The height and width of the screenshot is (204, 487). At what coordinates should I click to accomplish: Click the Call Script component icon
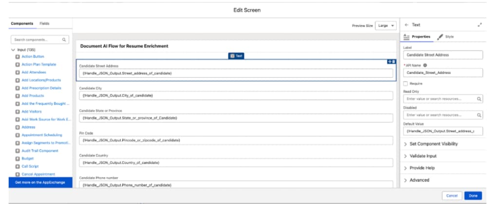click(x=18, y=167)
